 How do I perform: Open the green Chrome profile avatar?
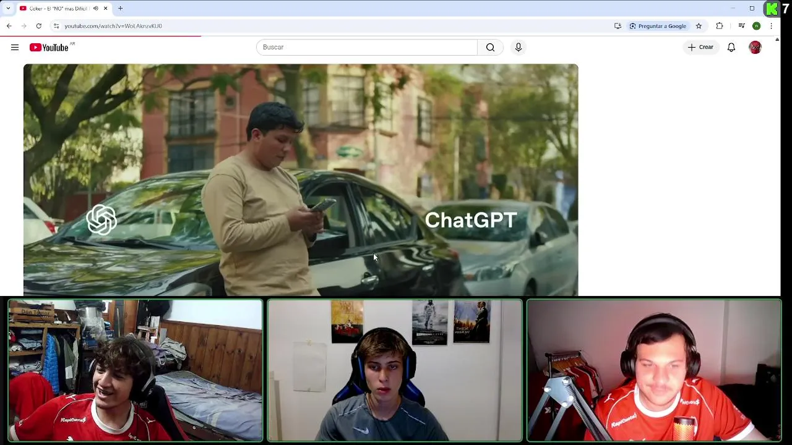tap(756, 26)
